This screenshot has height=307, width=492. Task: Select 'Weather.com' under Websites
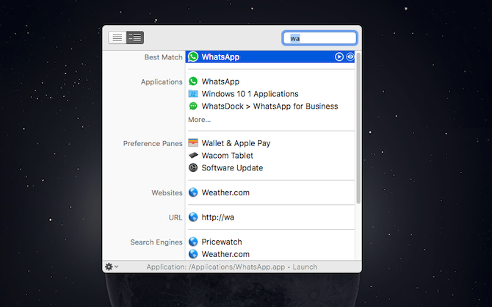tap(225, 192)
